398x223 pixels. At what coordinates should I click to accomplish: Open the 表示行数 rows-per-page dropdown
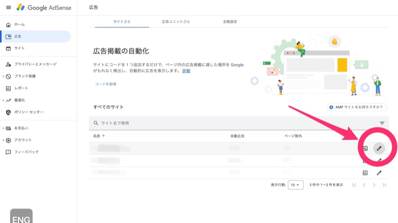296,185
